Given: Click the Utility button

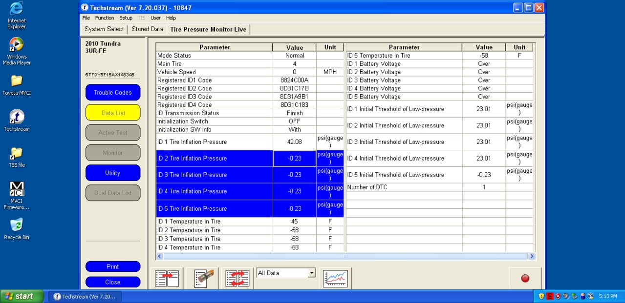Looking at the screenshot, I should pos(113,173).
